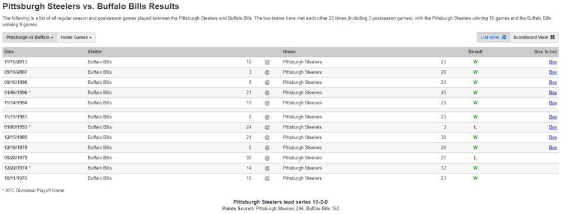Viewport: 587px width, 214px height.
Task: Open Box score for 09/16/2007 game
Action: [x=553, y=72]
